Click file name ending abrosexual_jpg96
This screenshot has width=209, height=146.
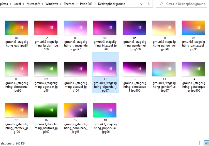[x=17, y=85]
